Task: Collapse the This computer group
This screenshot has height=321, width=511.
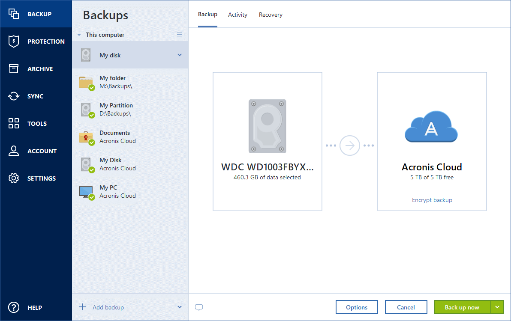Action: pos(79,35)
